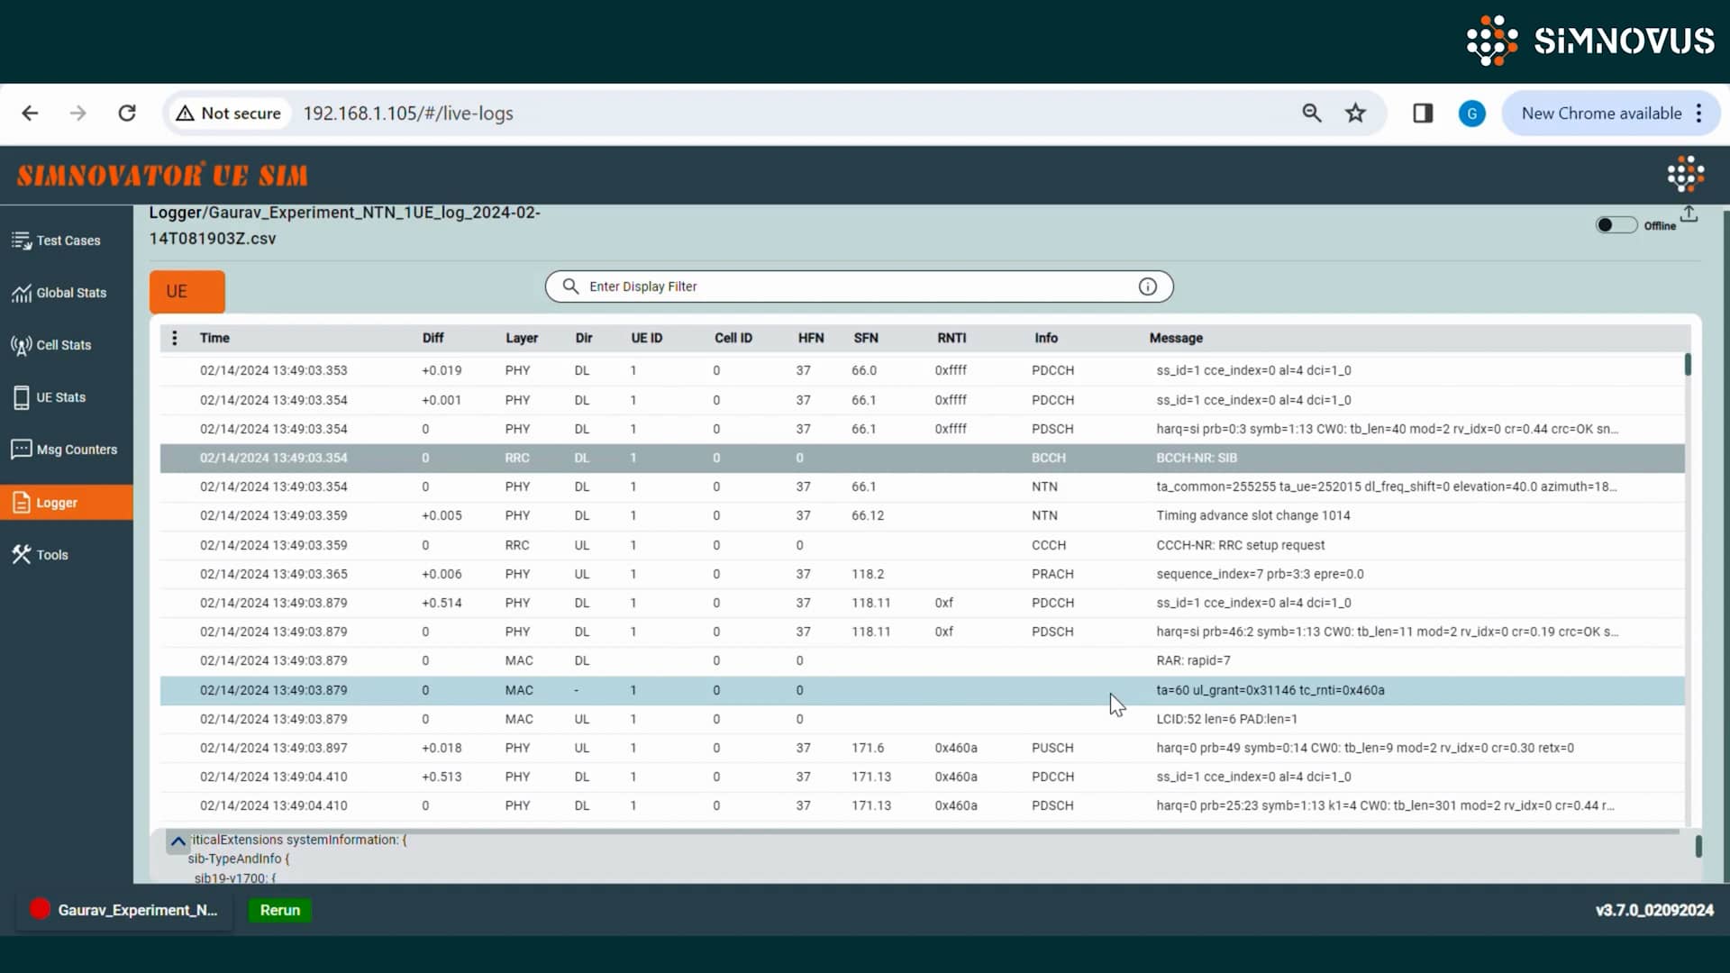Select the Tools sidebar icon
The height and width of the screenshot is (973, 1730).
[x=50, y=554]
